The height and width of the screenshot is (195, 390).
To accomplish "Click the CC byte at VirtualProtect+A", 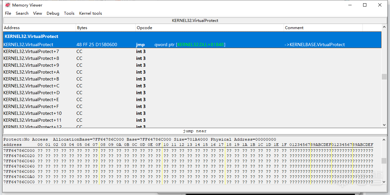I will click(79, 72).
